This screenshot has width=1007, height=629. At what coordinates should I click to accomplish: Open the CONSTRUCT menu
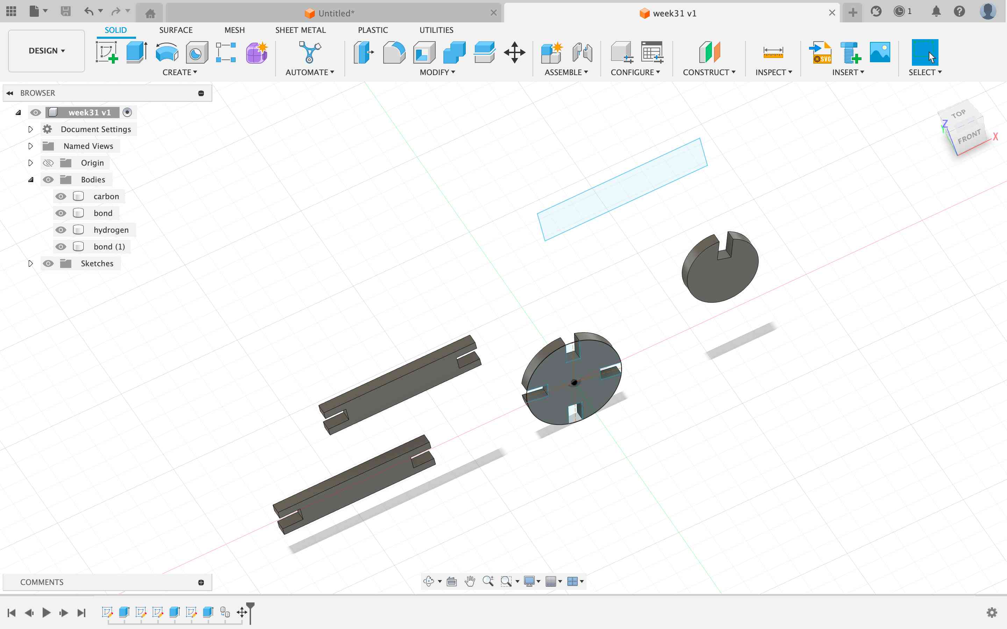click(x=709, y=72)
